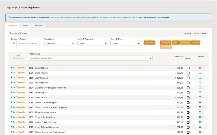Image resolution: width=217 pixels, height=135 pixels.
Task: Click the Período Do Repasse date field
Action: [x=28, y=43]
